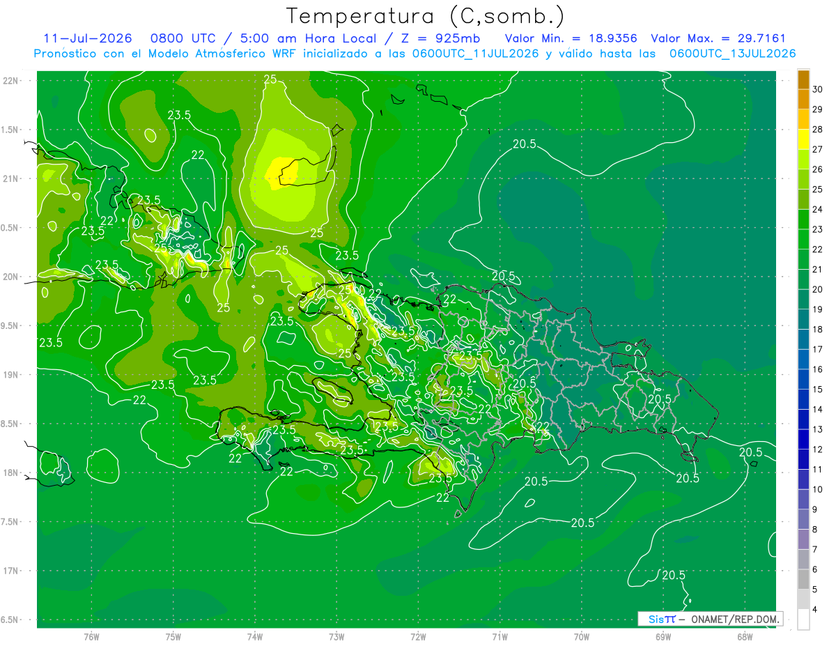Click the "72W" longitude axis label
This screenshot has width=836, height=646.
coord(418,637)
